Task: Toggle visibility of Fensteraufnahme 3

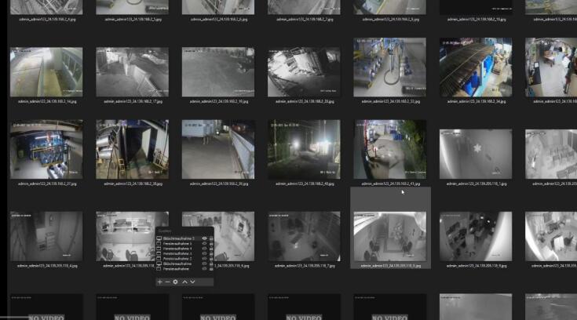Action: click(x=204, y=243)
